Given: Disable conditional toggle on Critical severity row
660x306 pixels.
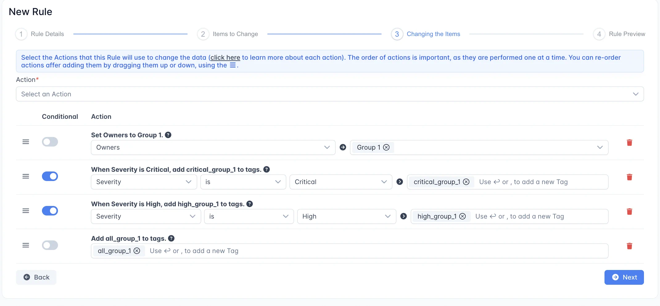Looking at the screenshot, I should 50,176.
